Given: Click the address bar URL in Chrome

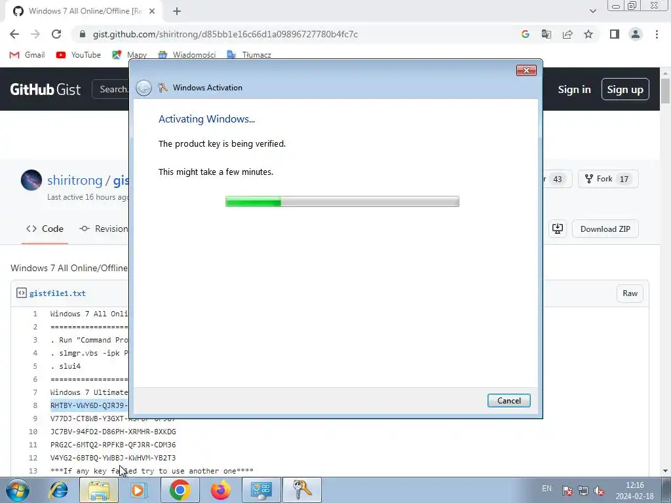Looking at the screenshot, I should coord(225,34).
